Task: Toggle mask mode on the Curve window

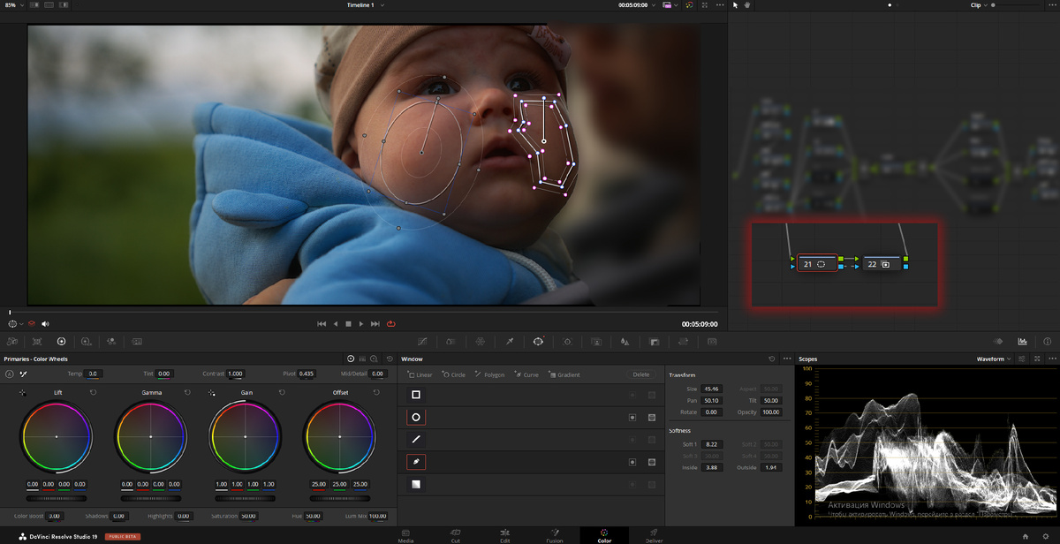Action: point(652,462)
